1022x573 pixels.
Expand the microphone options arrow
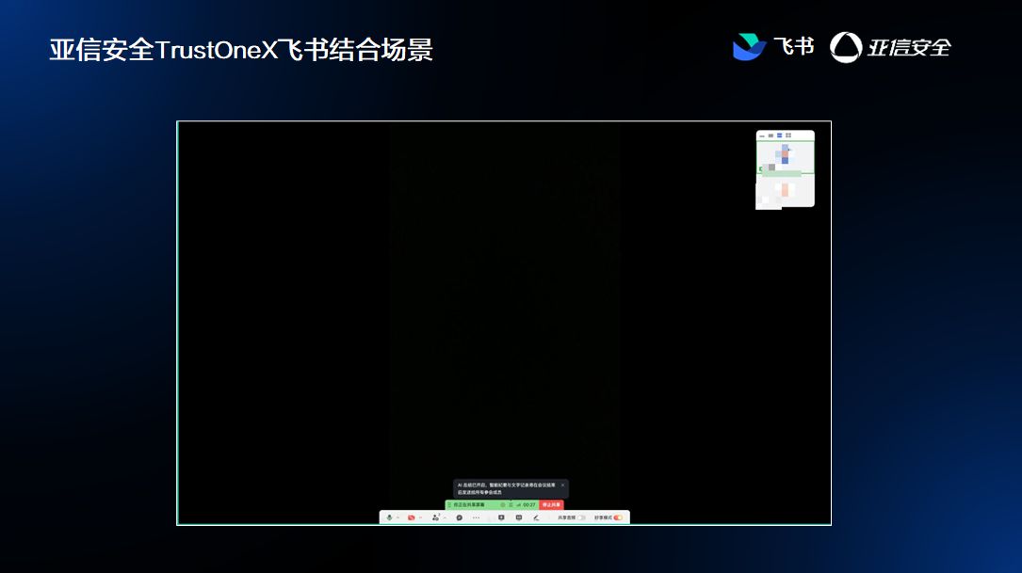pos(397,517)
